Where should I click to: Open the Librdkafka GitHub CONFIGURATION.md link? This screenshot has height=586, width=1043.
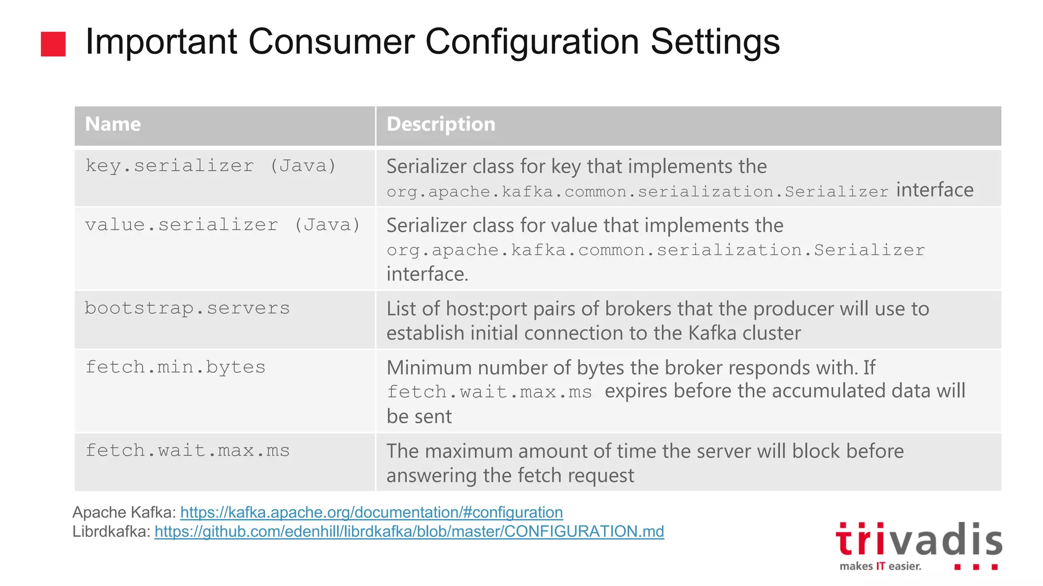point(409,532)
